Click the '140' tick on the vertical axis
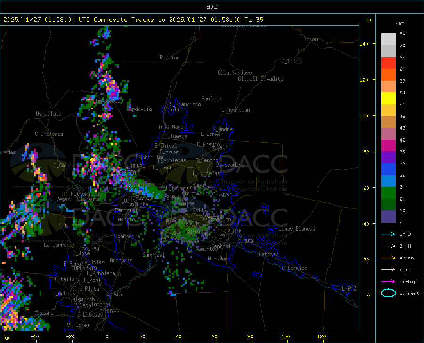Viewport: 424px width, 343px height. tap(364, 44)
